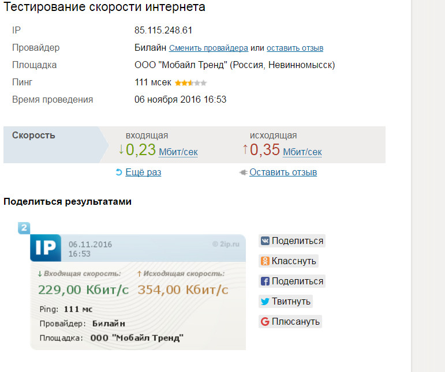Click the Google Плюсануть icon
The image size is (445, 372).
click(x=265, y=322)
